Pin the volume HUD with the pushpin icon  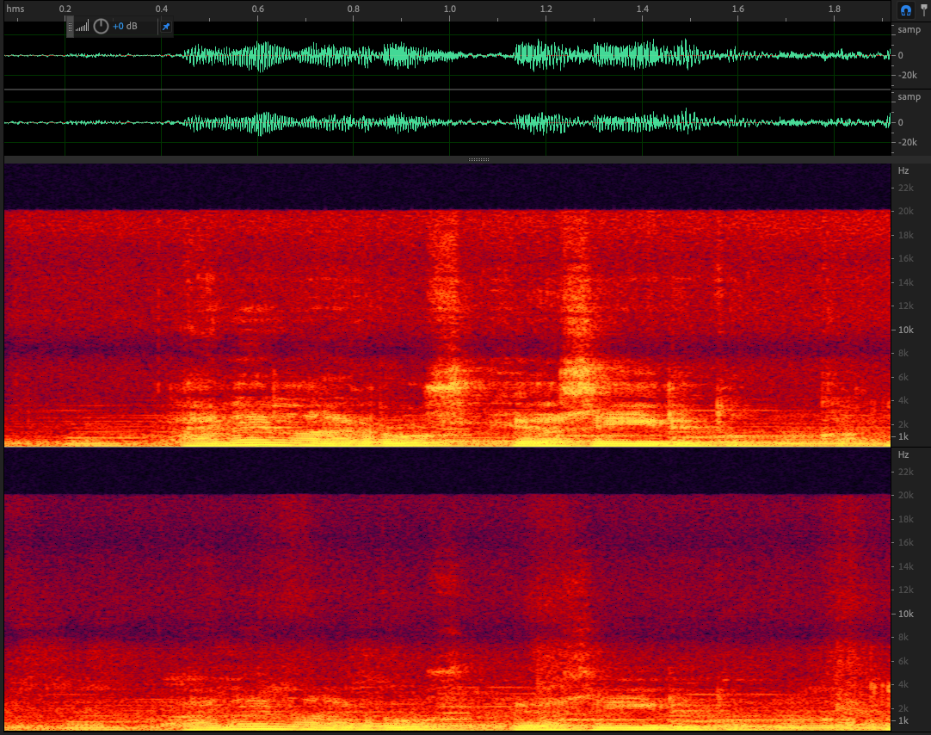166,27
